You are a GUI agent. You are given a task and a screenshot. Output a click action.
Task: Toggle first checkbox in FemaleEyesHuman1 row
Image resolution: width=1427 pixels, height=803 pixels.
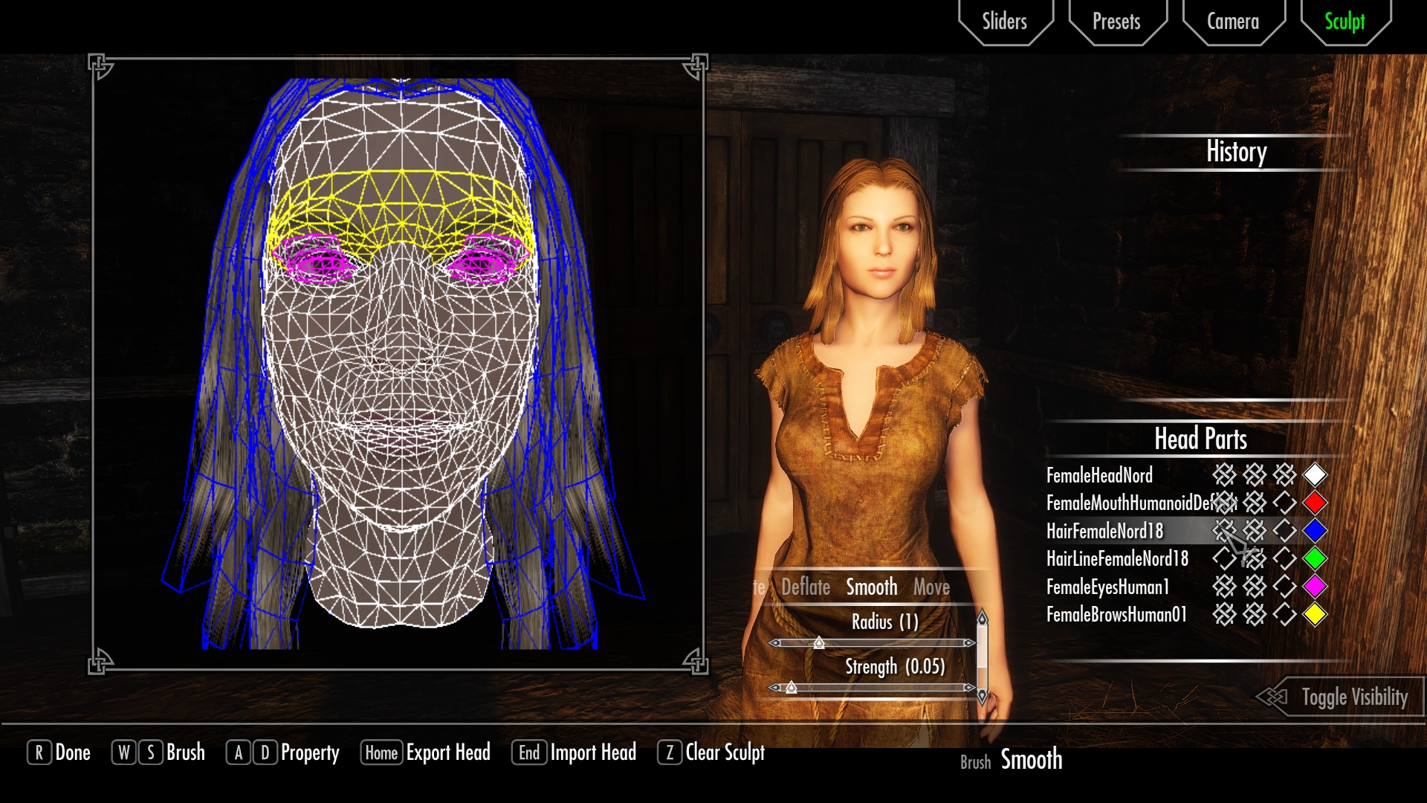1224,587
